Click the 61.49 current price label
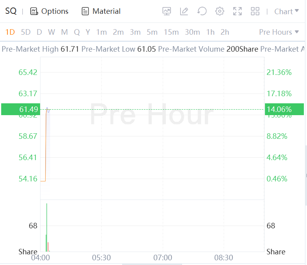Screen dimensions: 307x265 [x=20, y=109]
